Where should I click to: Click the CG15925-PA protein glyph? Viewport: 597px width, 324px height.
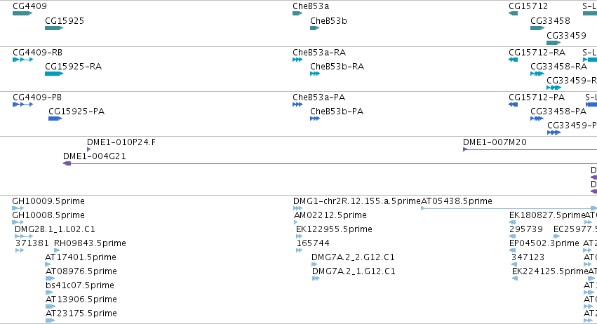coord(55,119)
